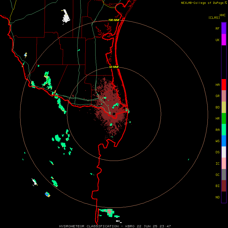
Task: Click the radar site center black dot
Action: point(114,114)
